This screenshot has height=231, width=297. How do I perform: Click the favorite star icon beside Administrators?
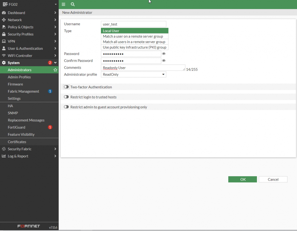(x=55, y=70)
